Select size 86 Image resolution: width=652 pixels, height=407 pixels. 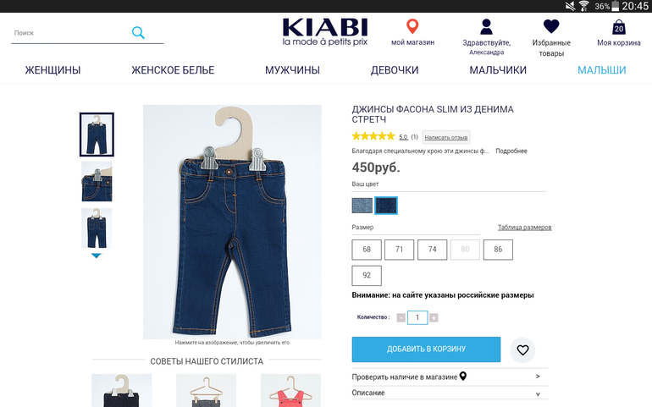498,250
